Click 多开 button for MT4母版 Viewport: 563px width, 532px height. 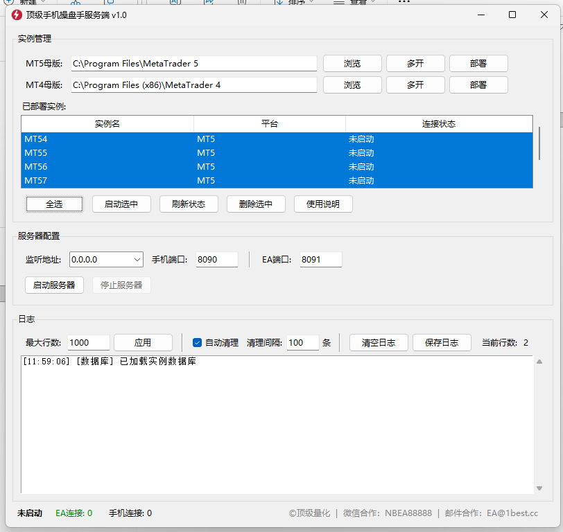tap(415, 85)
